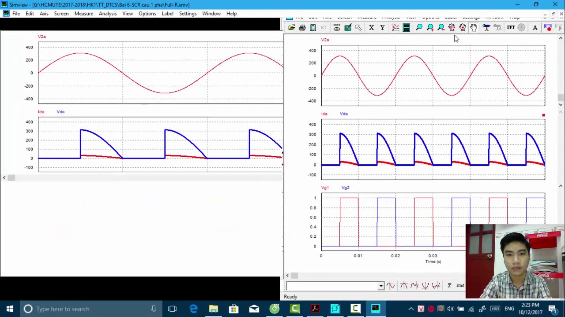Click the Print icon in toolbar
The width and height of the screenshot is (565, 317).
302,28
